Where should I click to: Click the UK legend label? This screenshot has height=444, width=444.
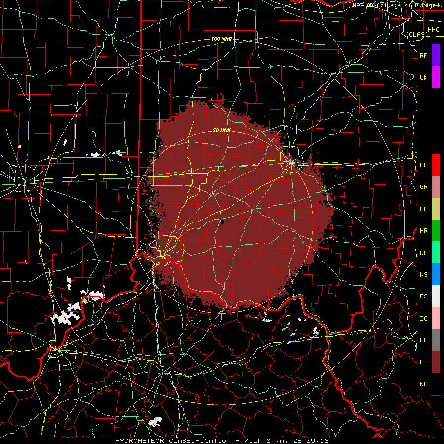pyautogui.click(x=423, y=77)
